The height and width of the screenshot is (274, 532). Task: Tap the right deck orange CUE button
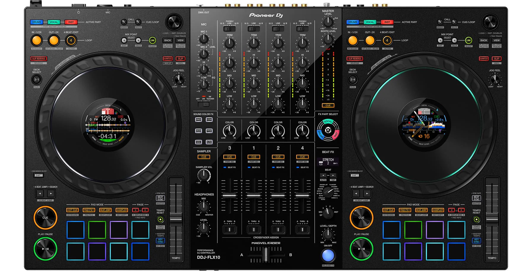361,218
